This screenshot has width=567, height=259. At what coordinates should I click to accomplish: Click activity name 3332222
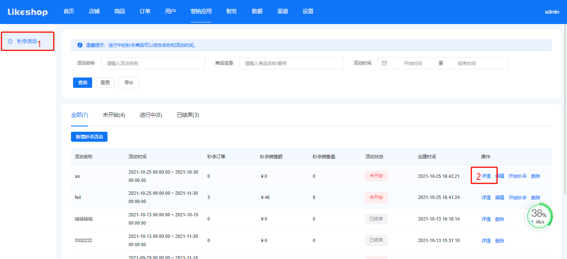click(83, 240)
